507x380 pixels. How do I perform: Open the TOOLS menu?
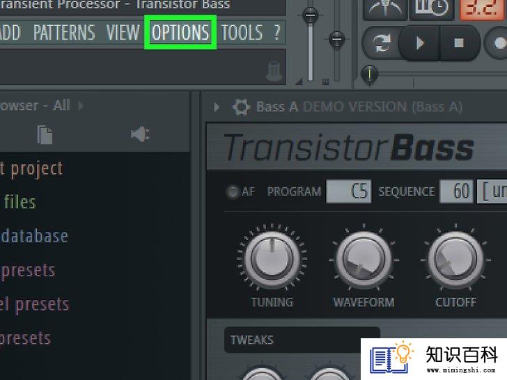click(242, 32)
